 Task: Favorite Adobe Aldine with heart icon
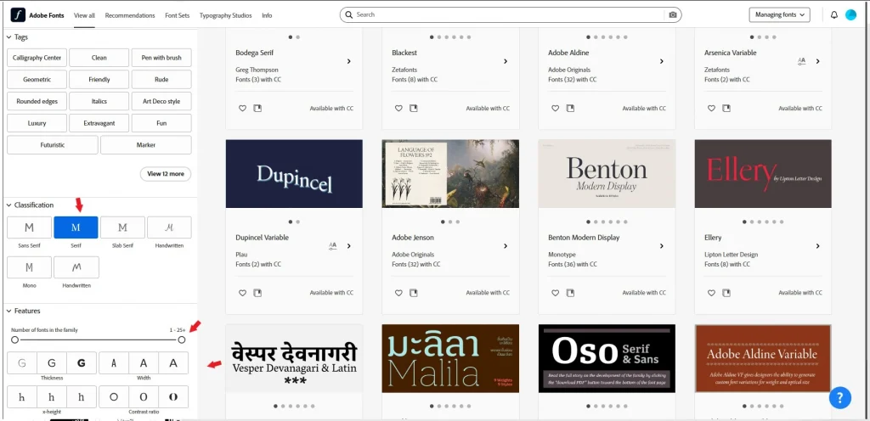pos(556,109)
